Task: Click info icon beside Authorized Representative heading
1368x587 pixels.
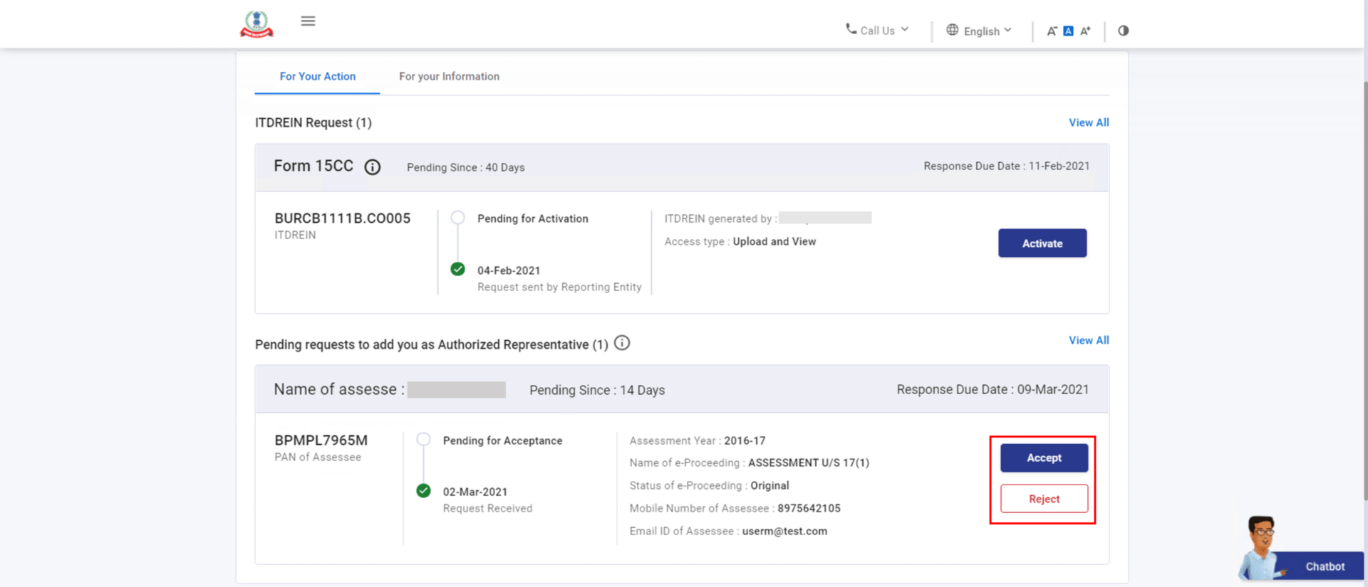Action: (x=622, y=344)
